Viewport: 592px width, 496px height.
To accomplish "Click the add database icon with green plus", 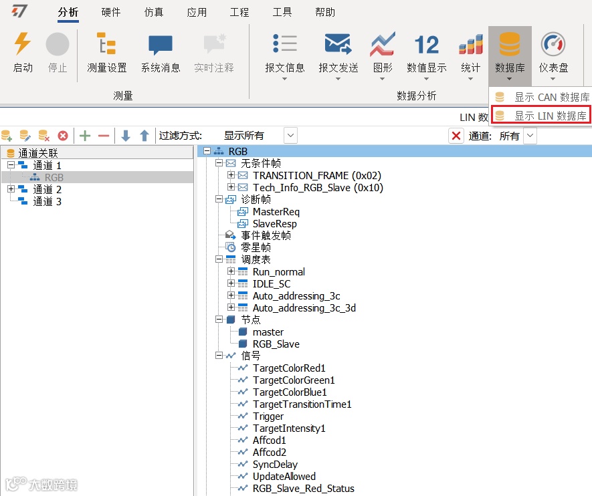I will [x=7, y=136].
